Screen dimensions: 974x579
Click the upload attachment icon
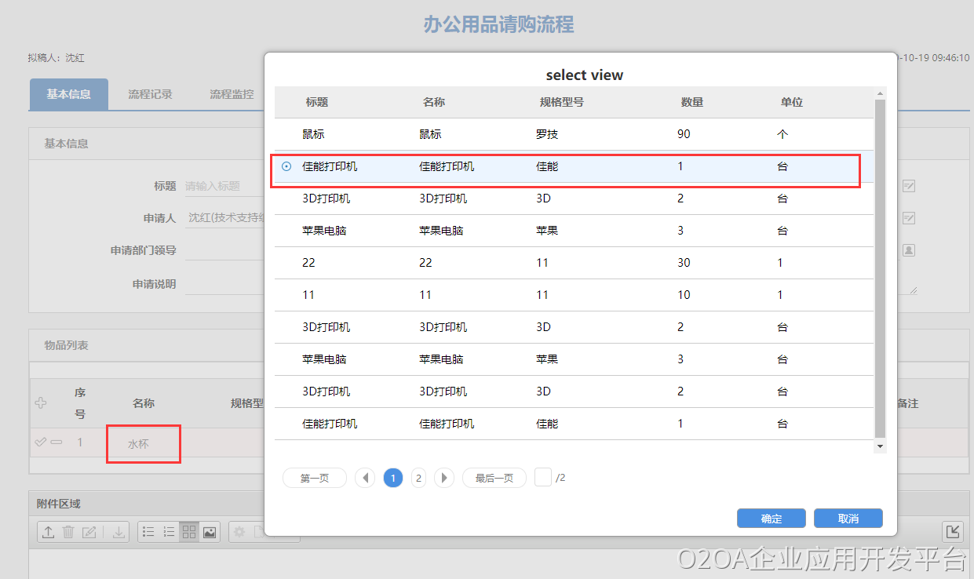coord(48,532)
